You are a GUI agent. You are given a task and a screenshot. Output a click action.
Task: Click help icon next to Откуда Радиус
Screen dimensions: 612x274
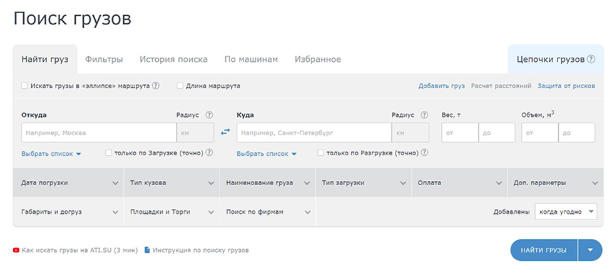coord(209,115)
